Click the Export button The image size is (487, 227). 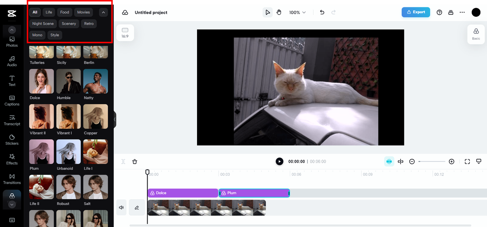[416, 12]
